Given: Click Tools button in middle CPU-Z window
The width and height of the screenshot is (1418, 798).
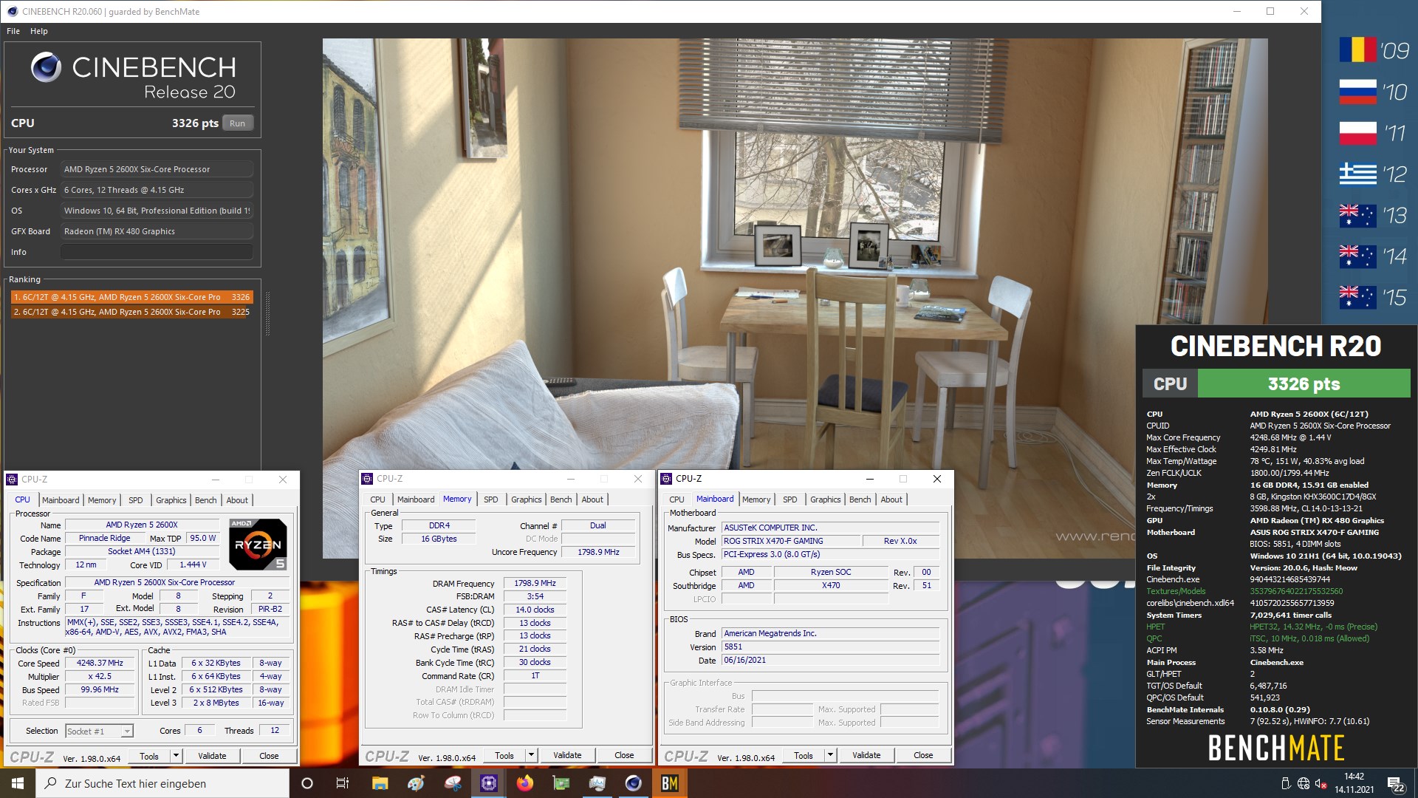Looking at the screenshot, I should [x=504, y=755].
